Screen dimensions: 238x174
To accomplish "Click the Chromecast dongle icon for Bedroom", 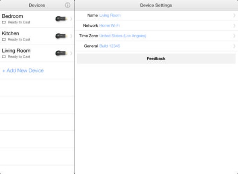I will coord(61,19).
